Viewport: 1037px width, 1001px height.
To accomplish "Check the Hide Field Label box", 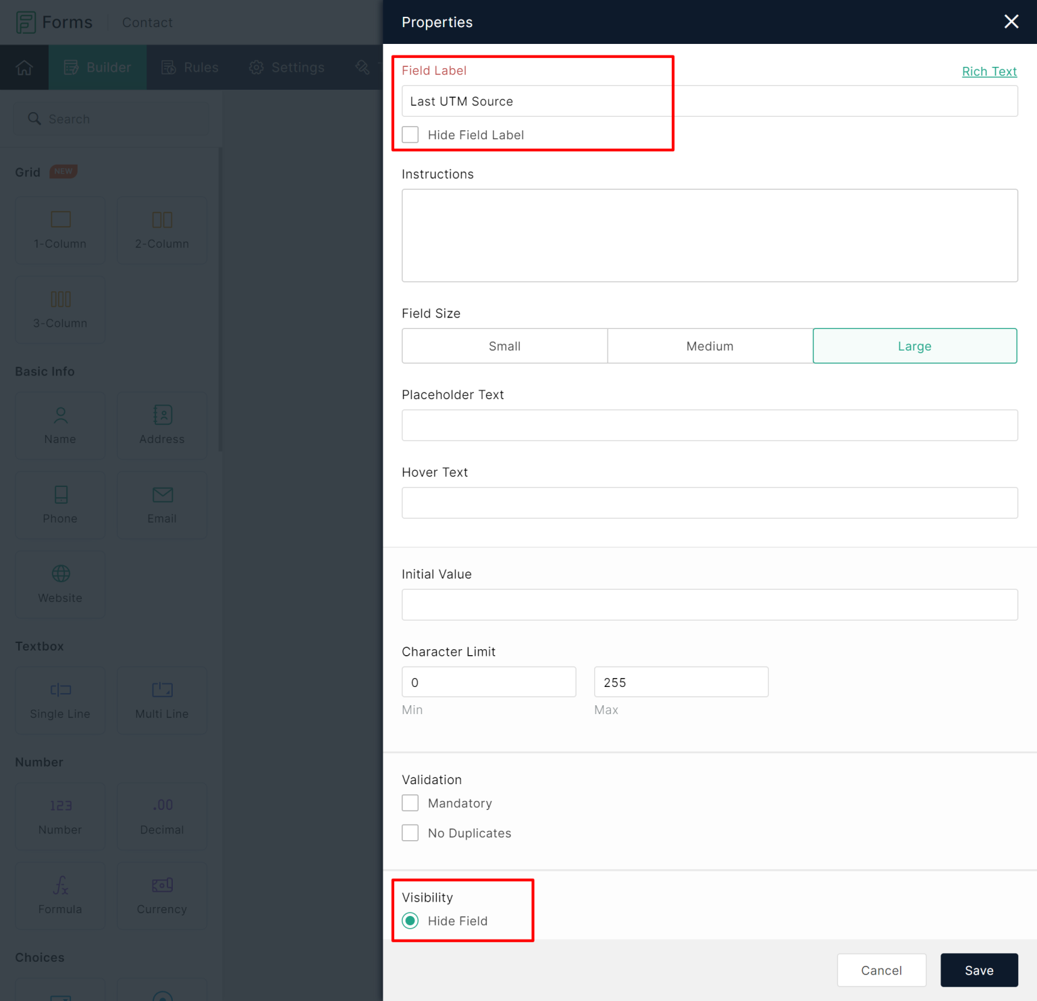I will pyautogui.click(x=410, y=134).
